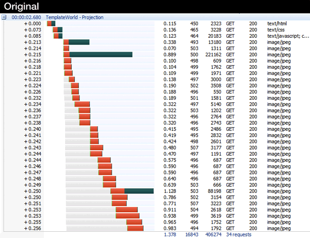Click the text/html content type cell
310x238 pixels.
pos(277,24)
